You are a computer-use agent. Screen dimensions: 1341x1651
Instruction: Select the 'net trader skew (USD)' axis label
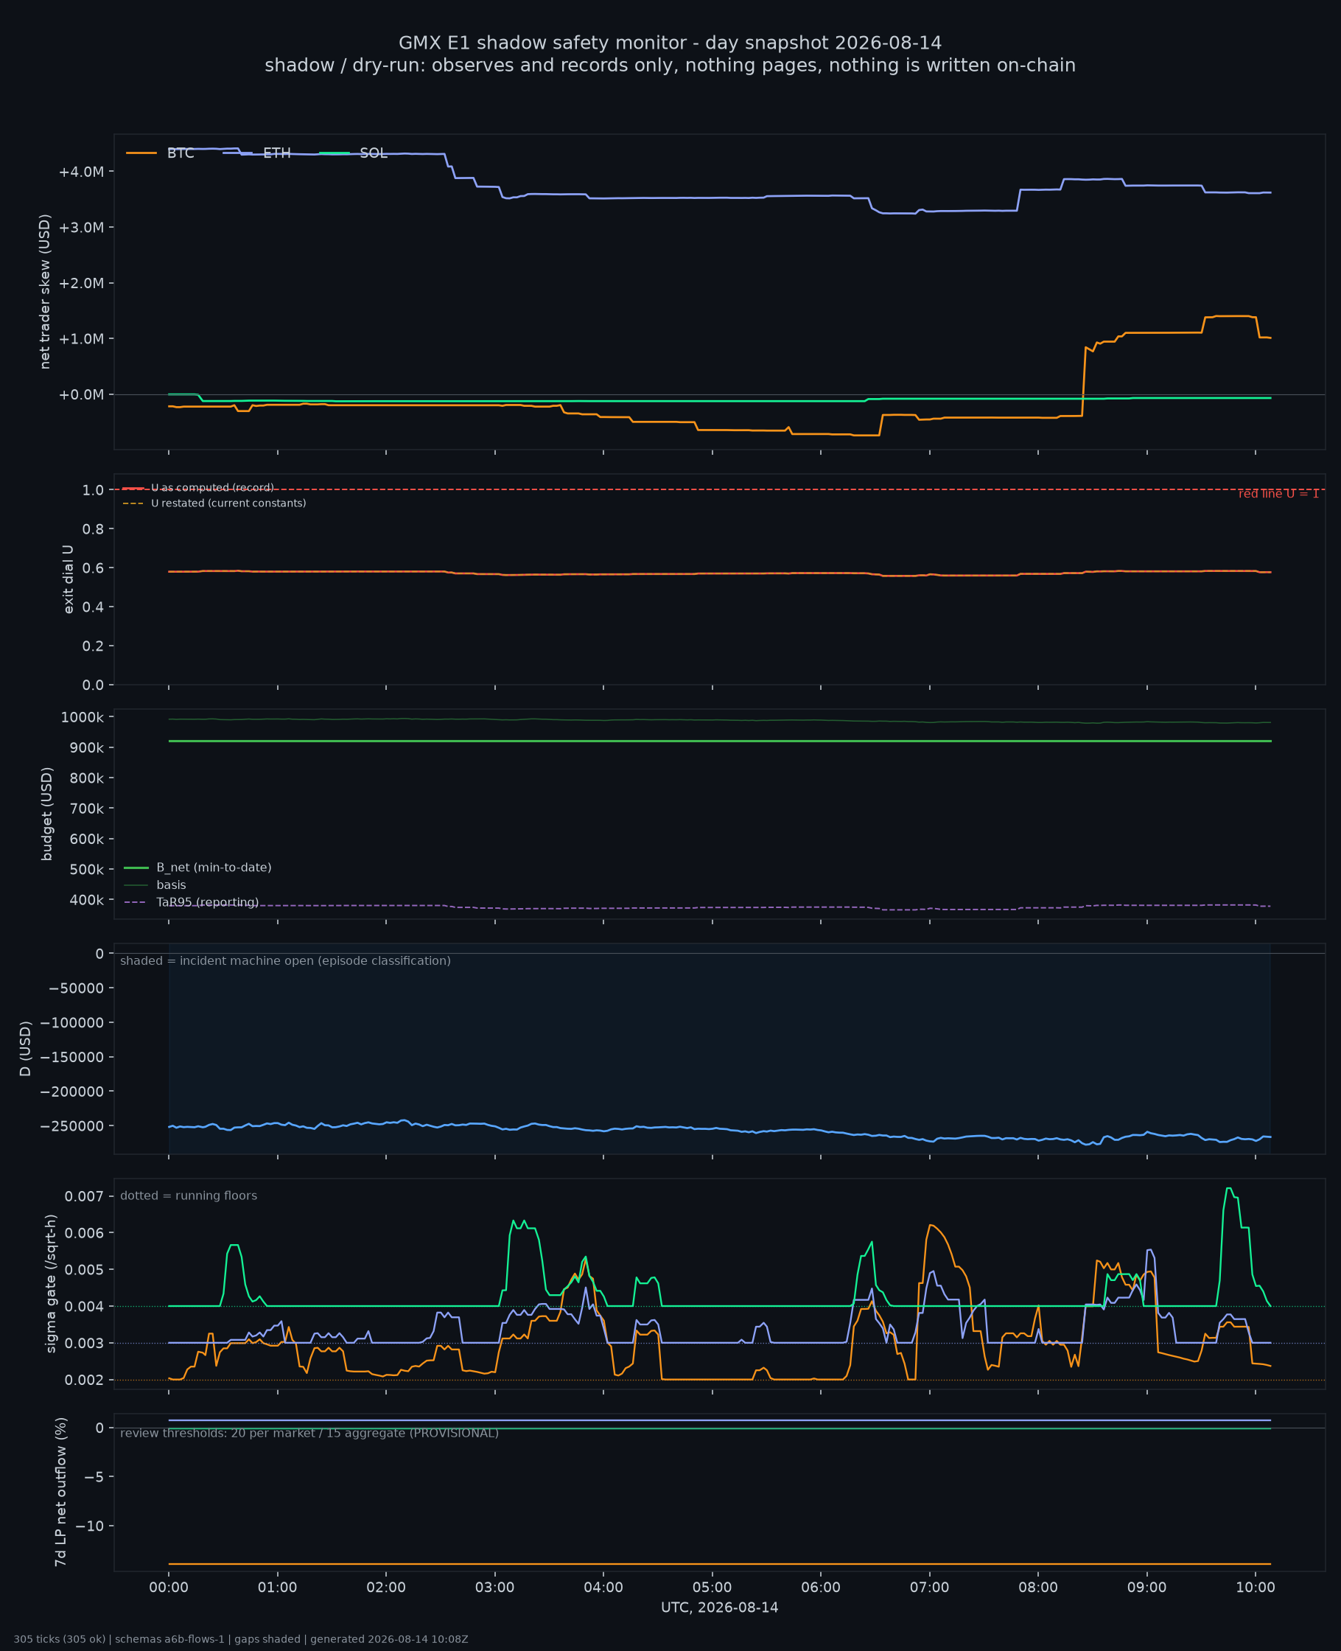45,291
